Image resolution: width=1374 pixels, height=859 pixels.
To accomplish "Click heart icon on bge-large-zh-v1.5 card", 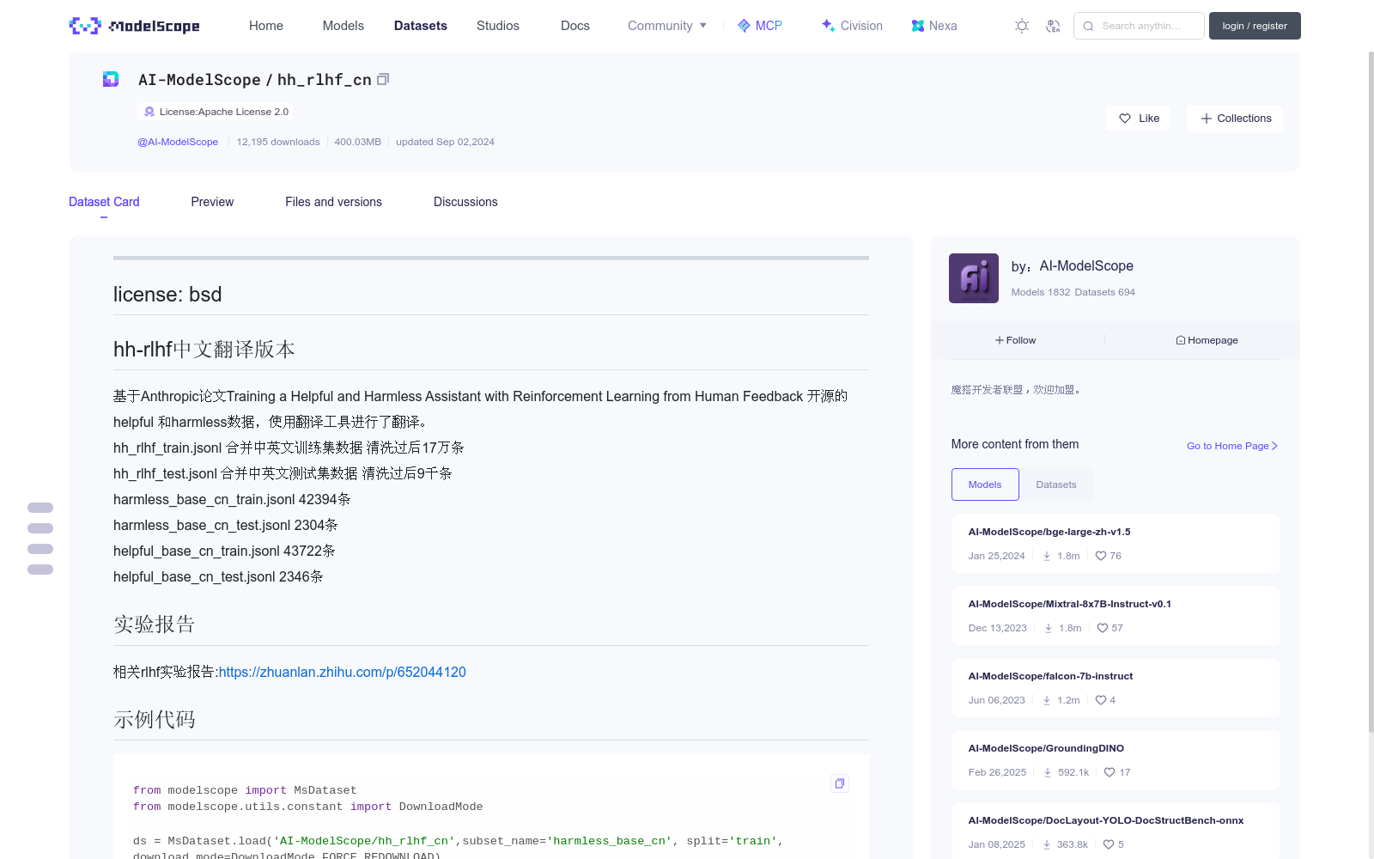I will (1101, 556).
